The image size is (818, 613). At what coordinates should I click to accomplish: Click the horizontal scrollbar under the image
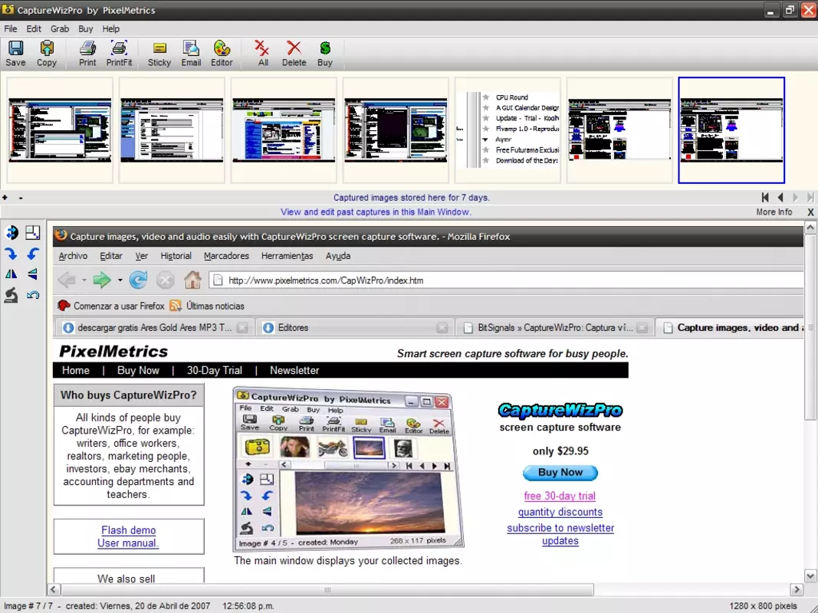[x=327, y=589]
